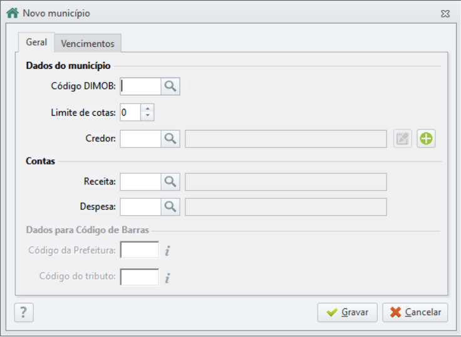461x337 pixels.
Task: Save with the Gravar button
Action: (x=347, y=313)
